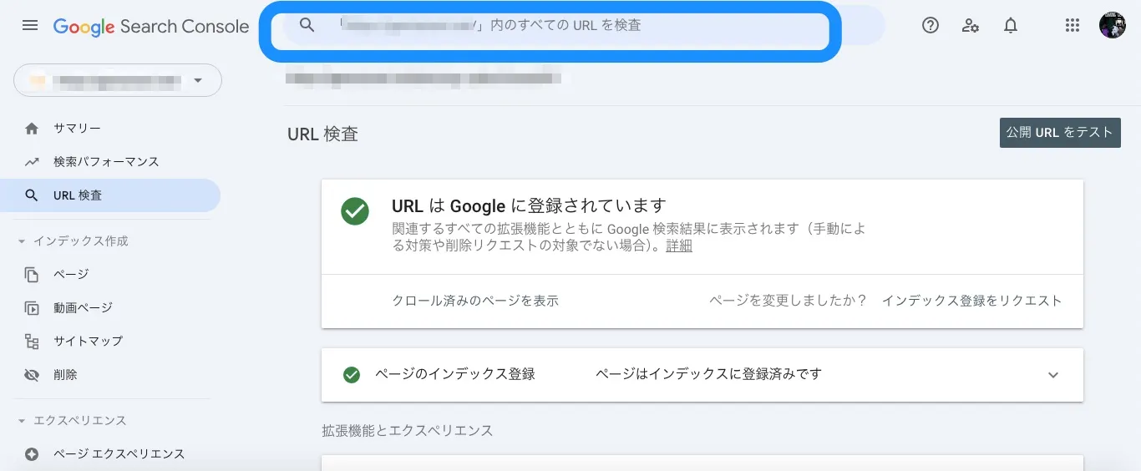Click green check beside ページのインデックス登録
Viewport: 1141px width, 471px height.
(352, 375)
